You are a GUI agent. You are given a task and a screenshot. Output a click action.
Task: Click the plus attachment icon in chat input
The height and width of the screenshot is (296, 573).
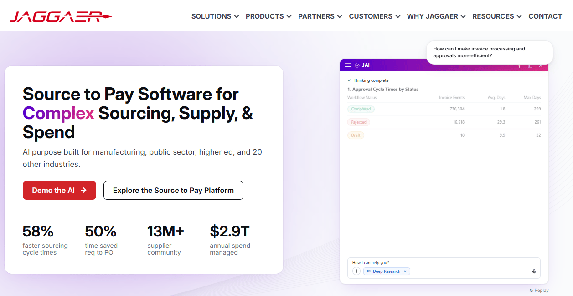356,271
